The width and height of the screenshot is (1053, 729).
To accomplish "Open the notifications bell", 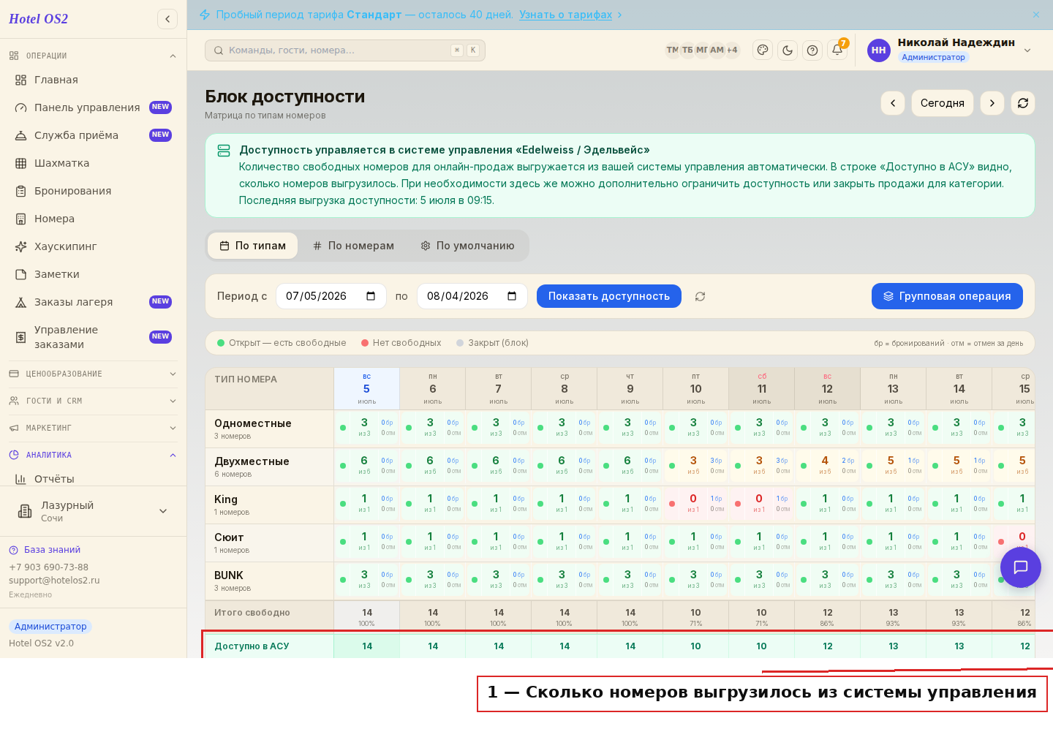I will click(x=837, y=50).
